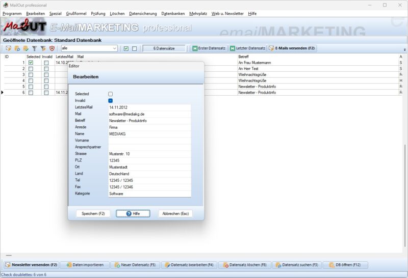This screenshot has height=278, width=408.
Task: Expand the toolbar overflow arrow at far right
Action: 404,49
